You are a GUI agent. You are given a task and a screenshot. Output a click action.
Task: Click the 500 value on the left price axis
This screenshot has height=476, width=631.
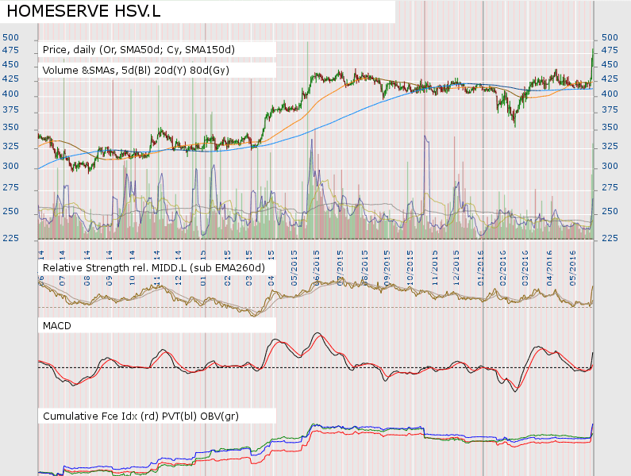click(11, 37)
